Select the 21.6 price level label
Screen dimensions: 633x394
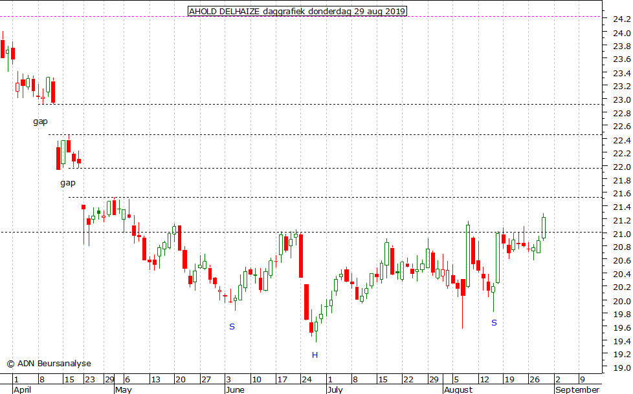click(x=622, y=194)
